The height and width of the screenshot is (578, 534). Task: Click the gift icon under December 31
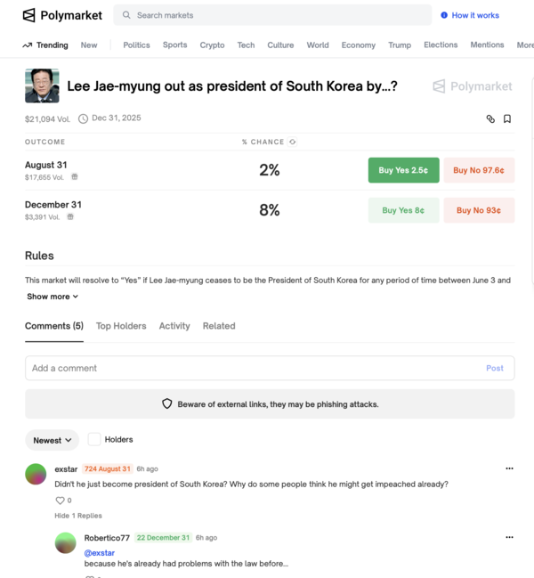click(x=70, y=216)
